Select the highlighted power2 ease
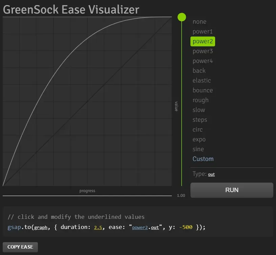The width and height of the screenshot is (276, 255). (x=203, y=41)
